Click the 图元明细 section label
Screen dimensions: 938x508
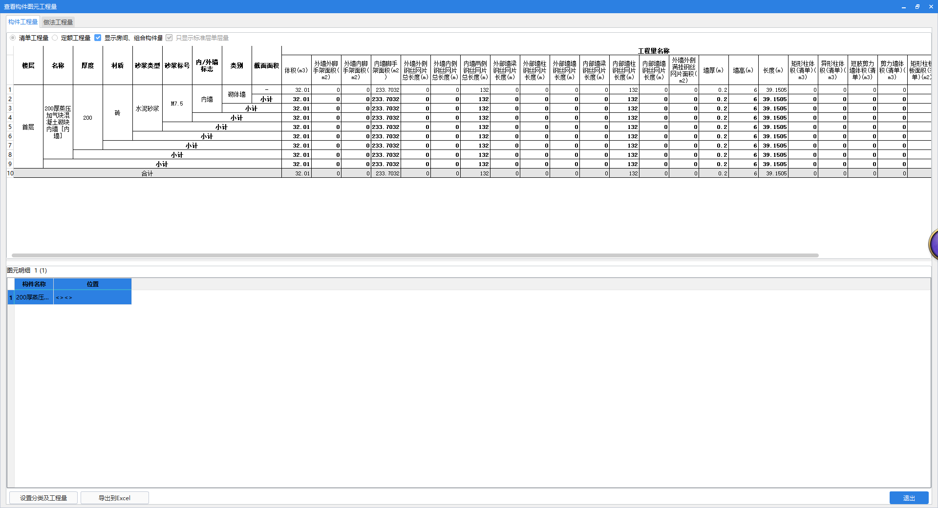pyautogui.click(x=19, y=270)
